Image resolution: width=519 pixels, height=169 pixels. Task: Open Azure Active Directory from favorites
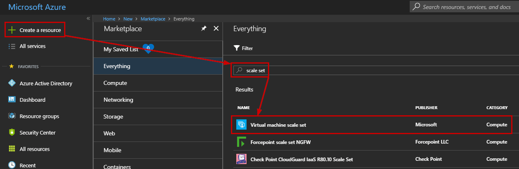(x=46, y=83)
